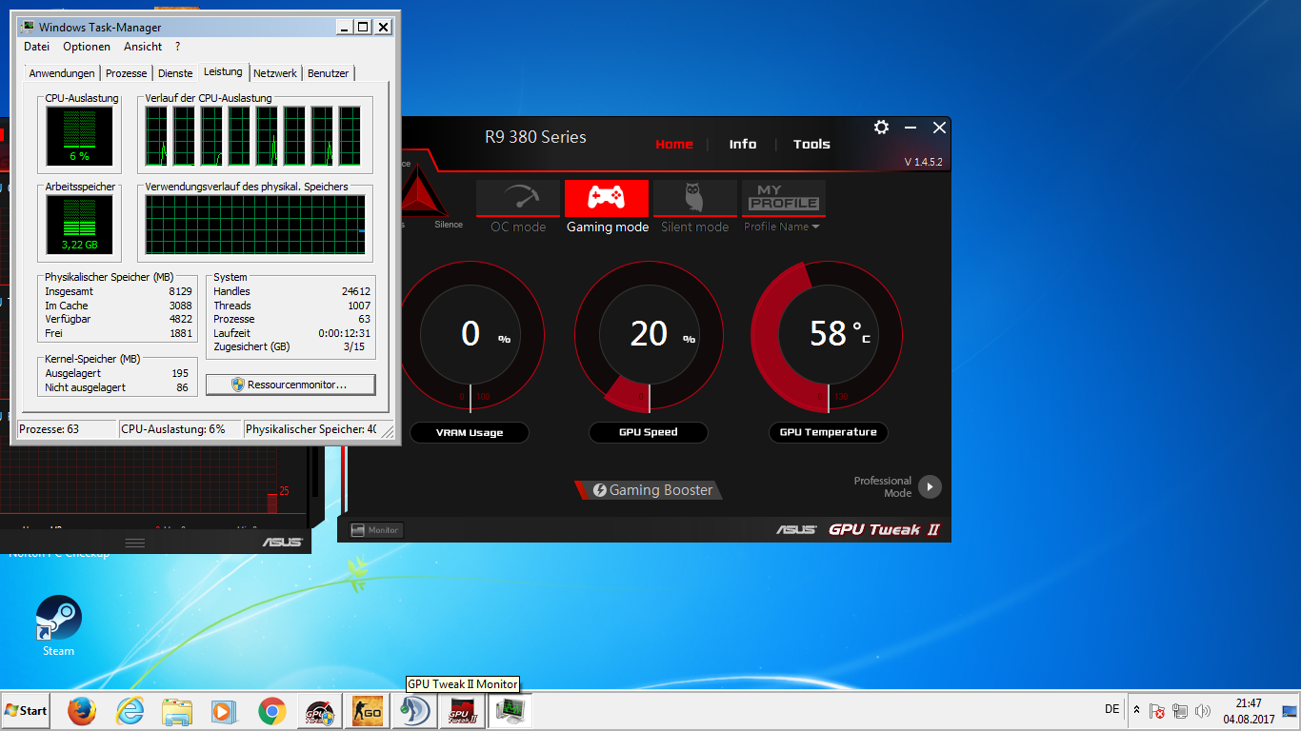Close the GPU Tweak II window
The width and height of the screenshot is (1301, 731).
click(939, 128)
